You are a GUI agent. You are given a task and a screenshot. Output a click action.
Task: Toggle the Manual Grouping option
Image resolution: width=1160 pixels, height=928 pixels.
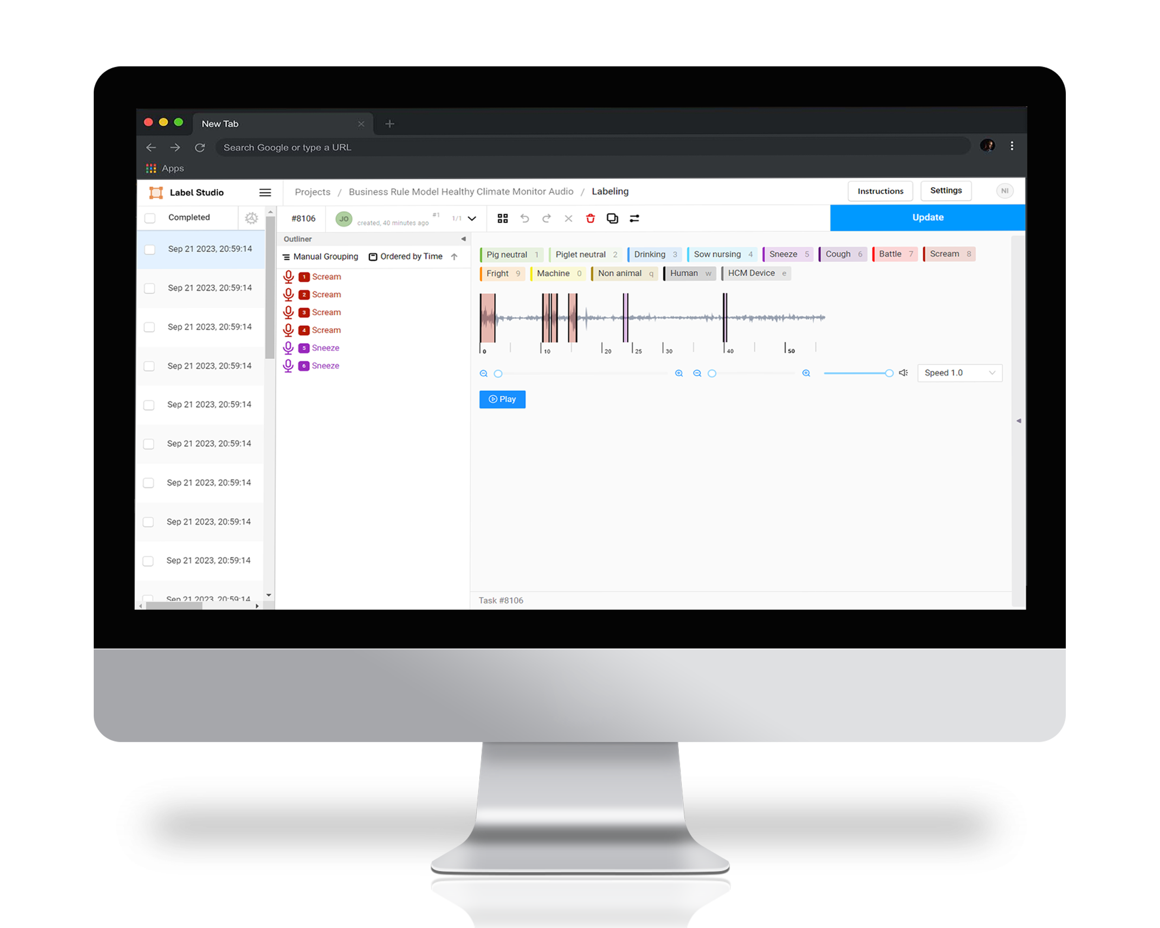coord(322,258)
